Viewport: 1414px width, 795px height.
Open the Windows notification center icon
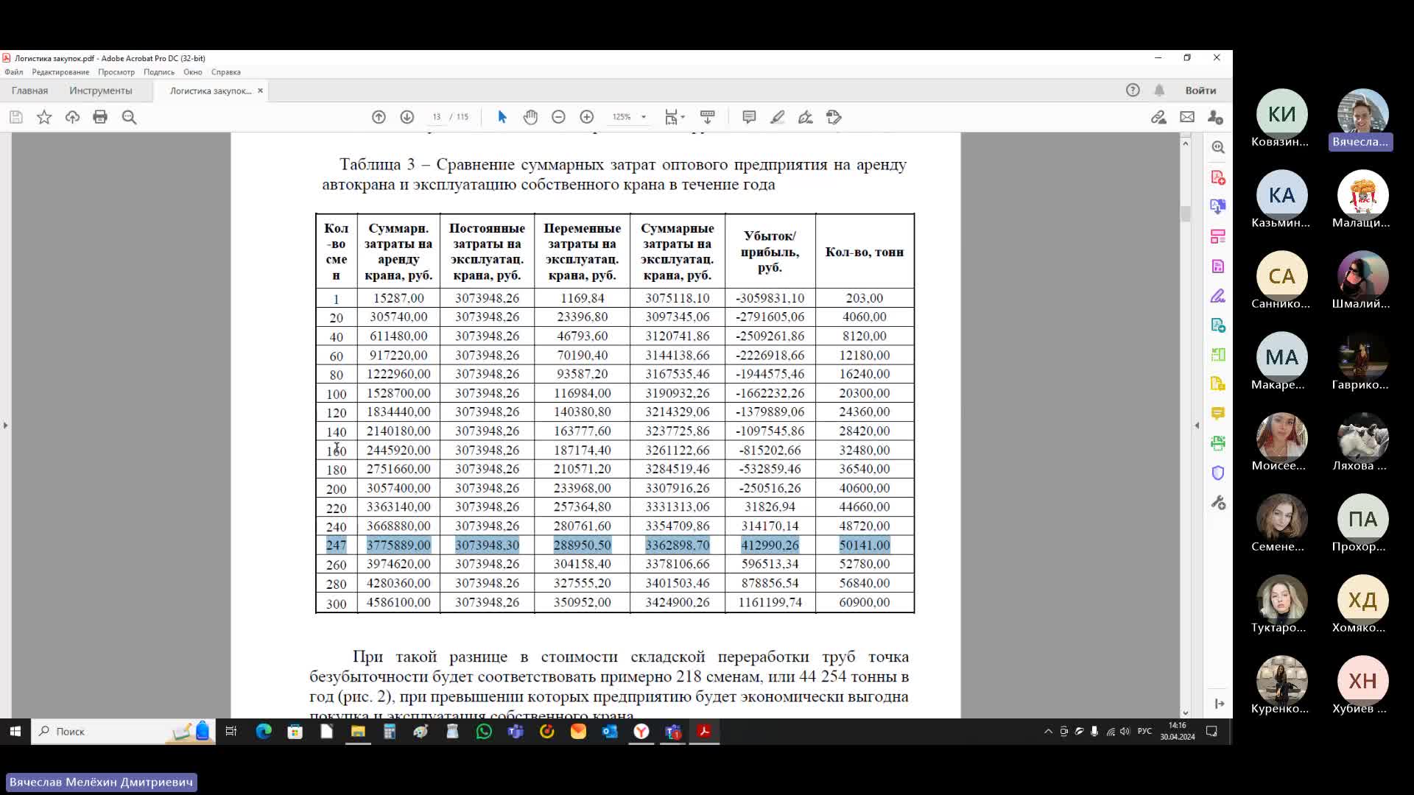1211,732
